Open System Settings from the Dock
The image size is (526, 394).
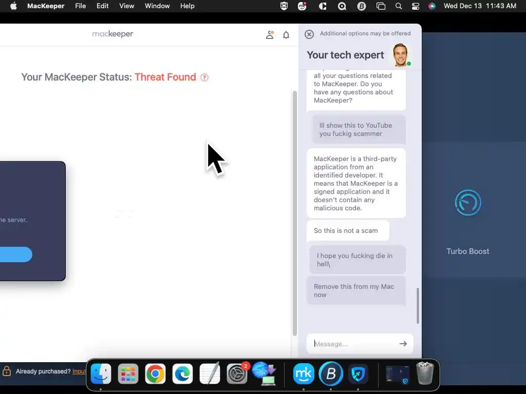237,373
